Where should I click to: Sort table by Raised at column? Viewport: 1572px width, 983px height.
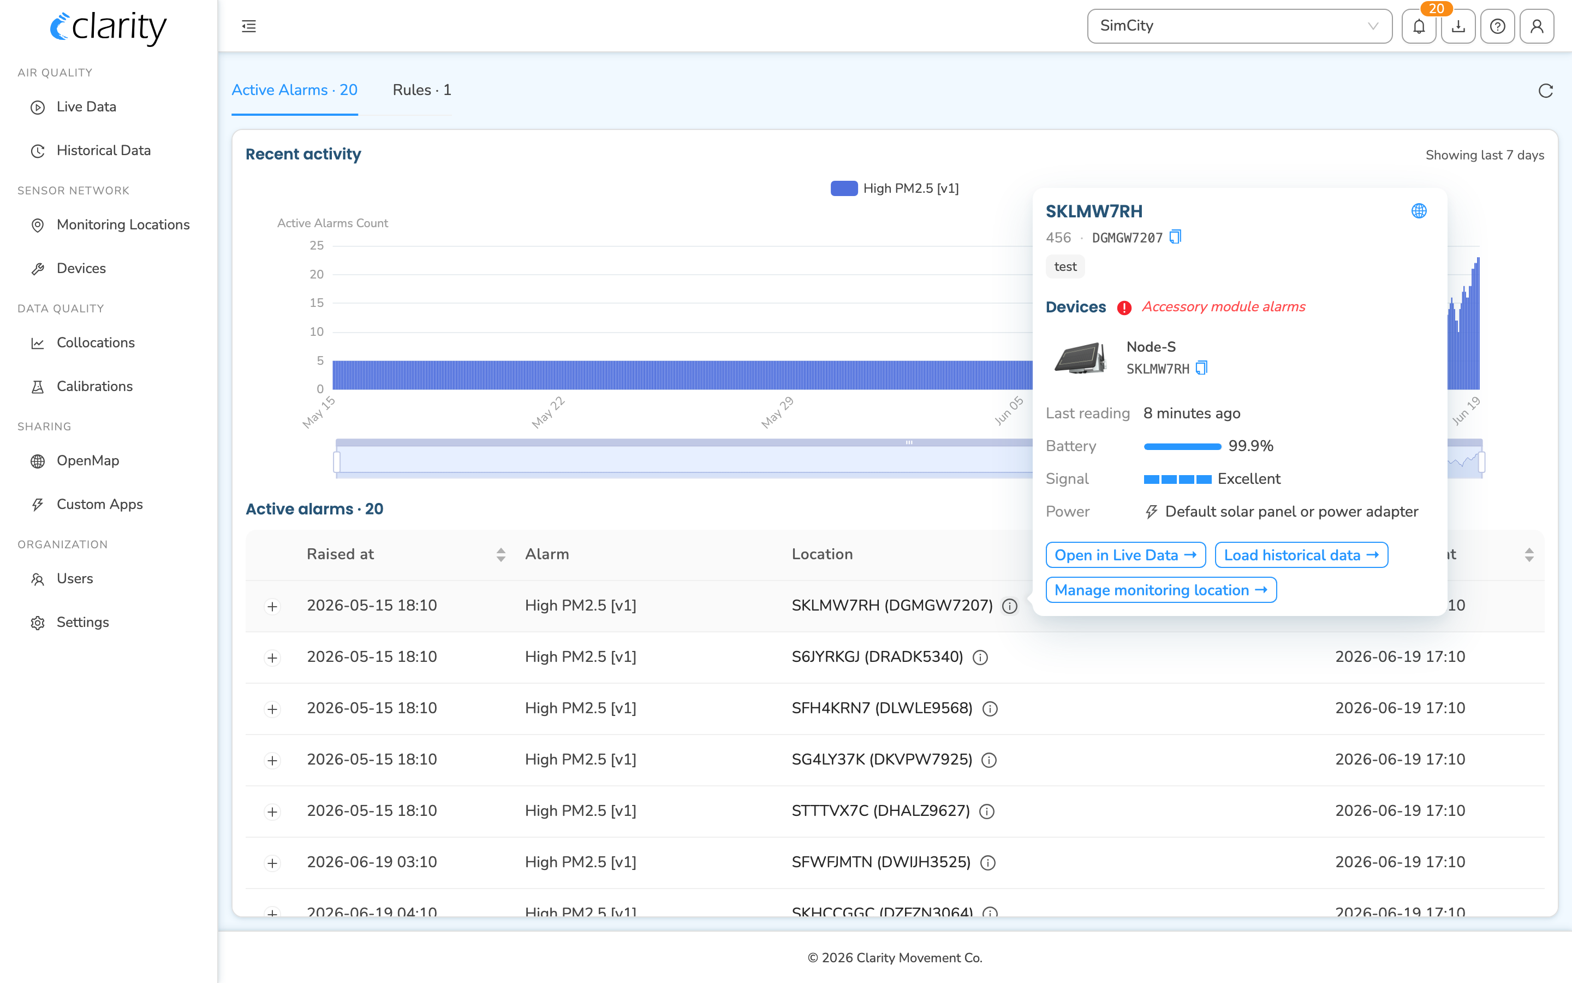click(501, 554)
